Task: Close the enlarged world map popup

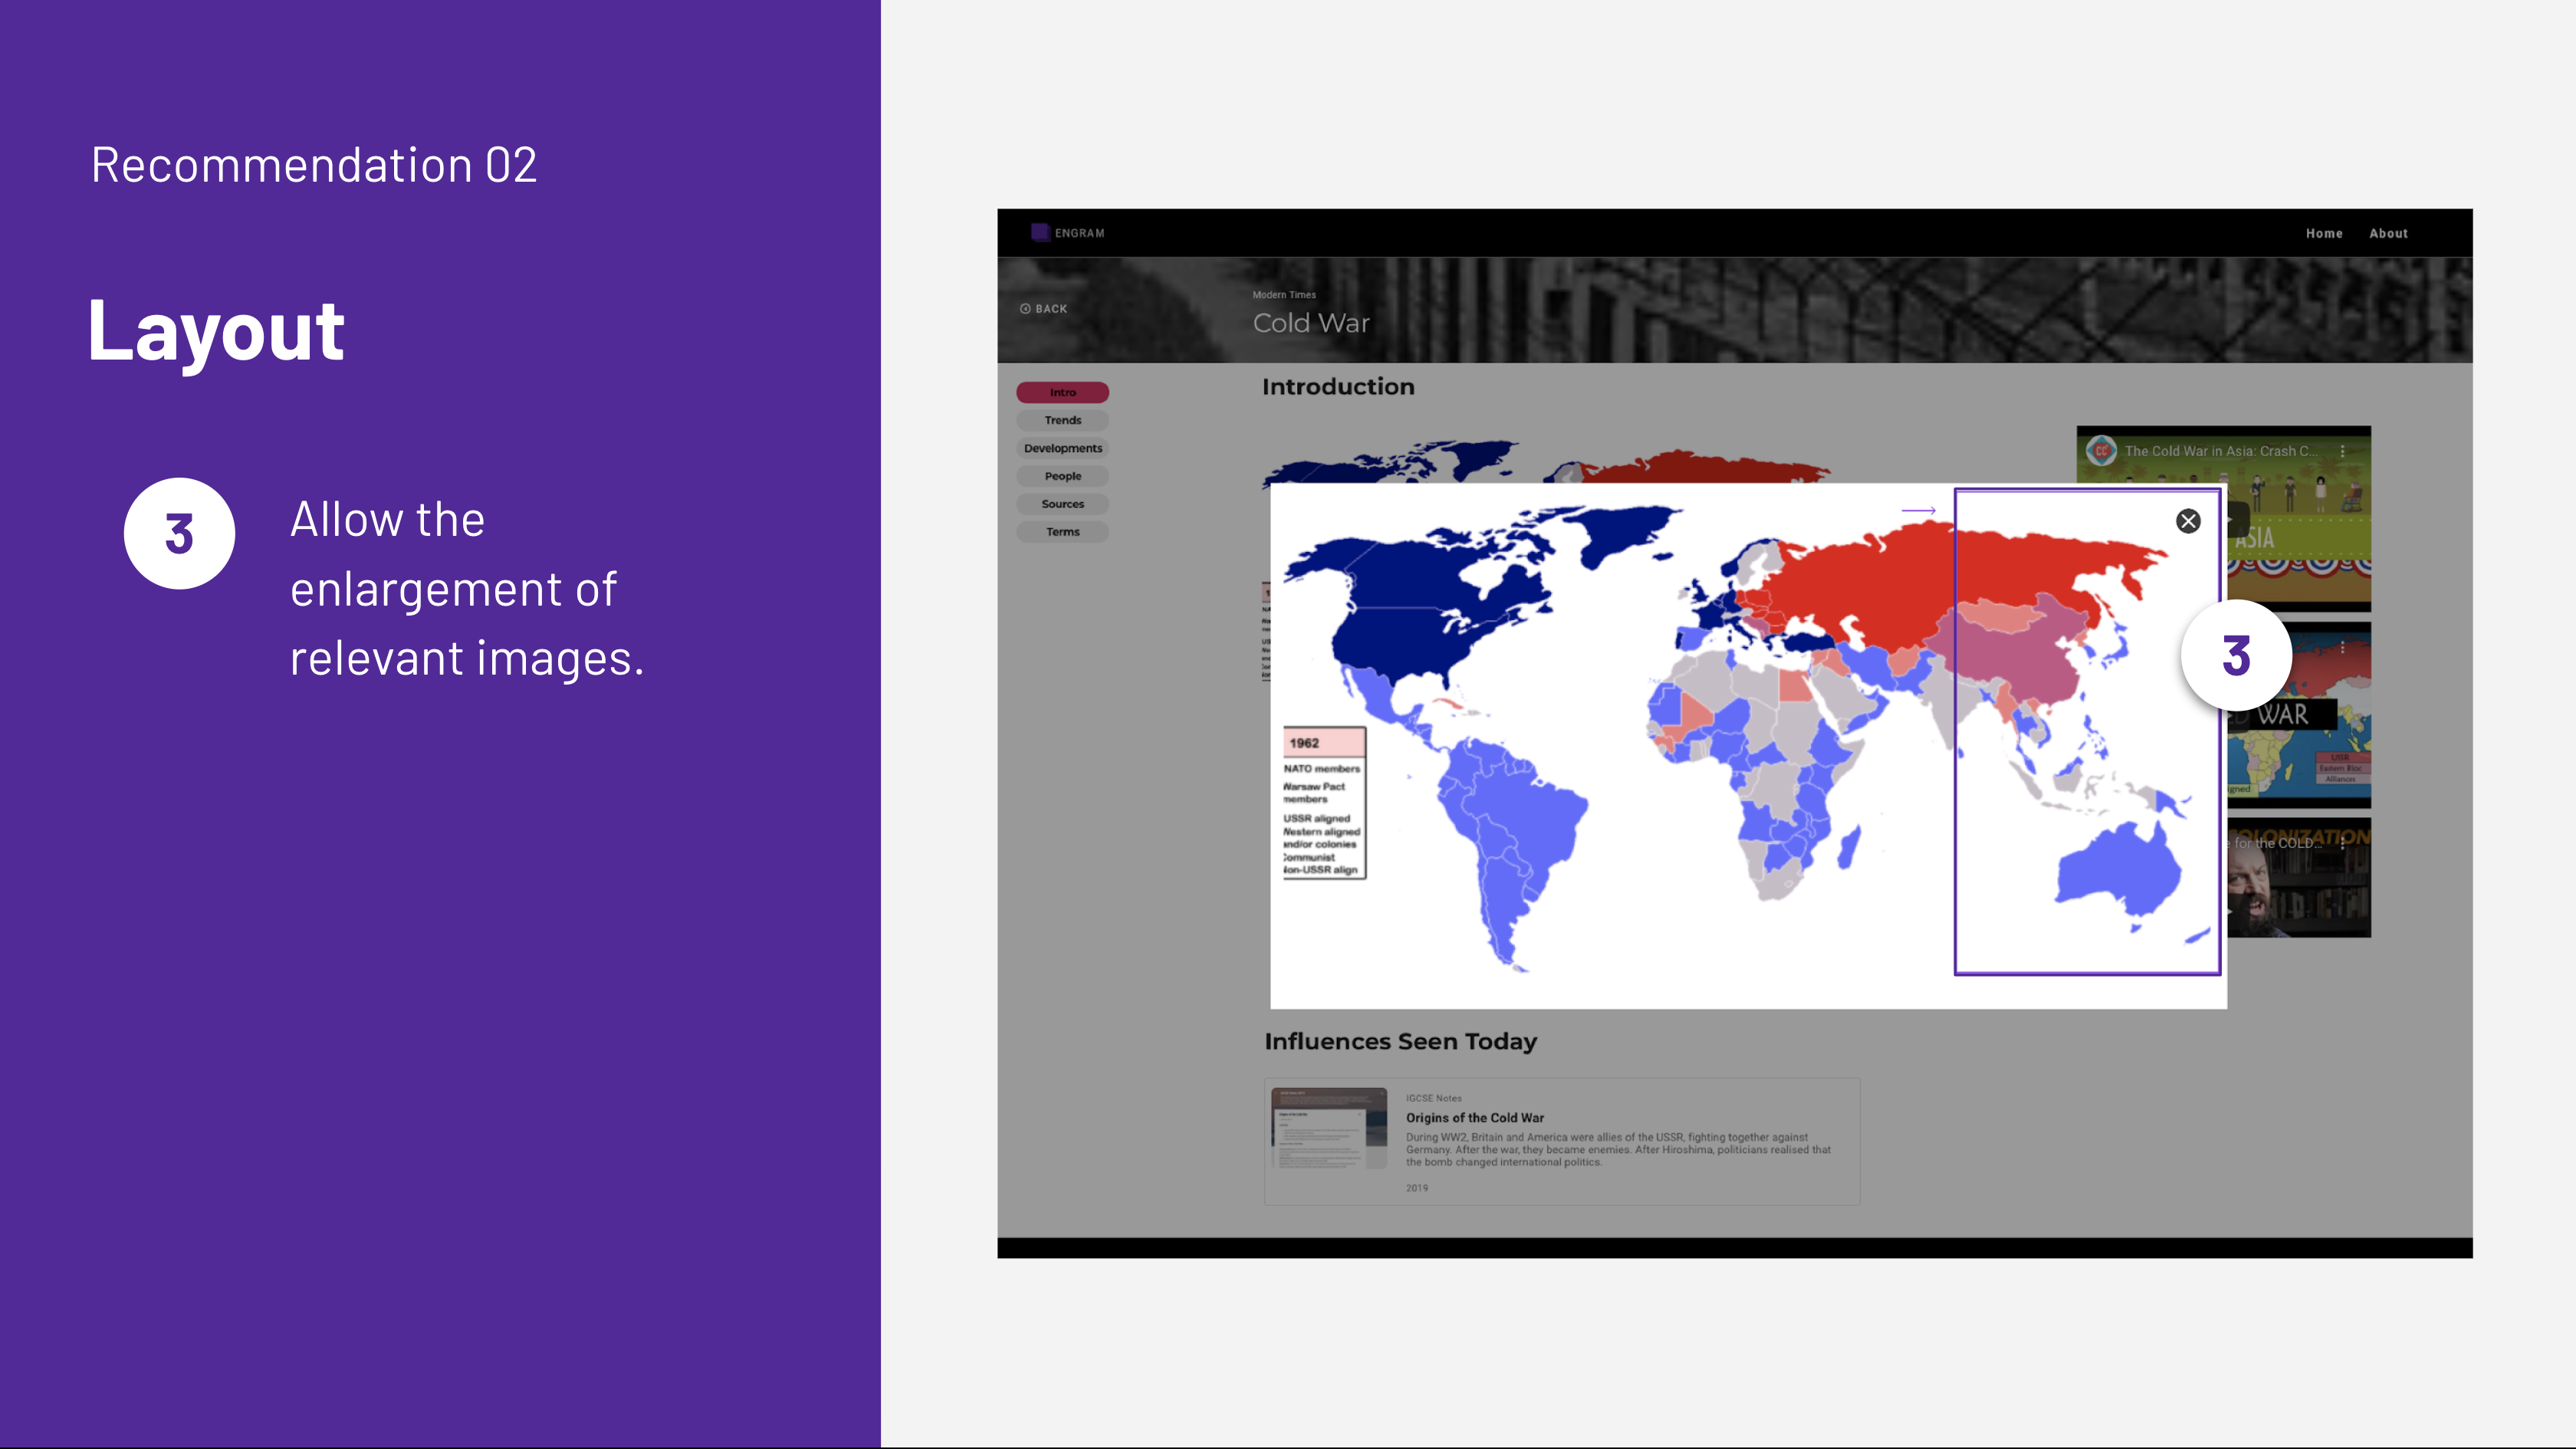Action: (2188, 521)
